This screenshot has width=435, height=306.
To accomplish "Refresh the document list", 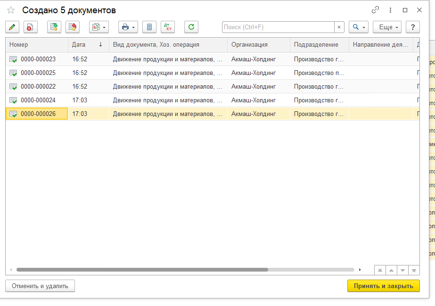I will tap(191, 27).
